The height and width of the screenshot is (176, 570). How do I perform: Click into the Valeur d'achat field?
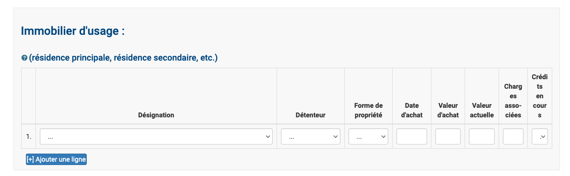coord(448,136)
